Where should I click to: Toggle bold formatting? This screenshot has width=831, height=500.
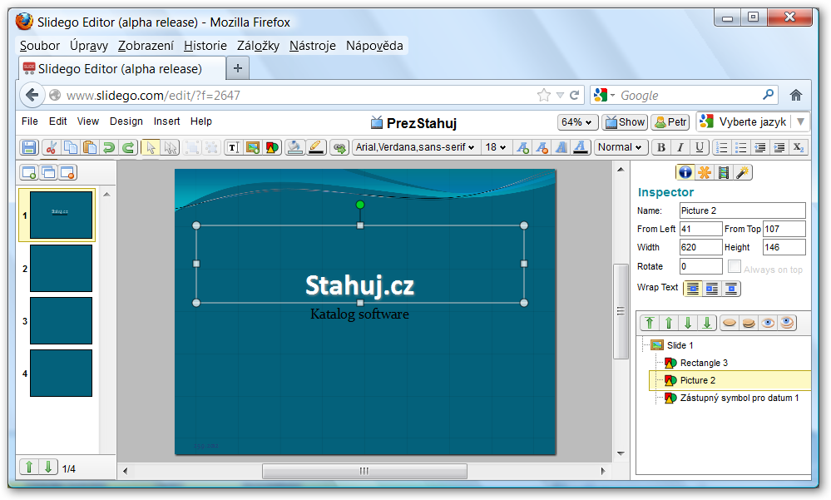tap(660, 147)
